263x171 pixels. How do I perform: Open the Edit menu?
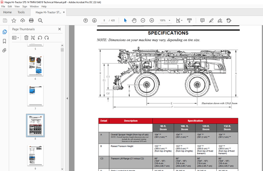coord(10,6)
